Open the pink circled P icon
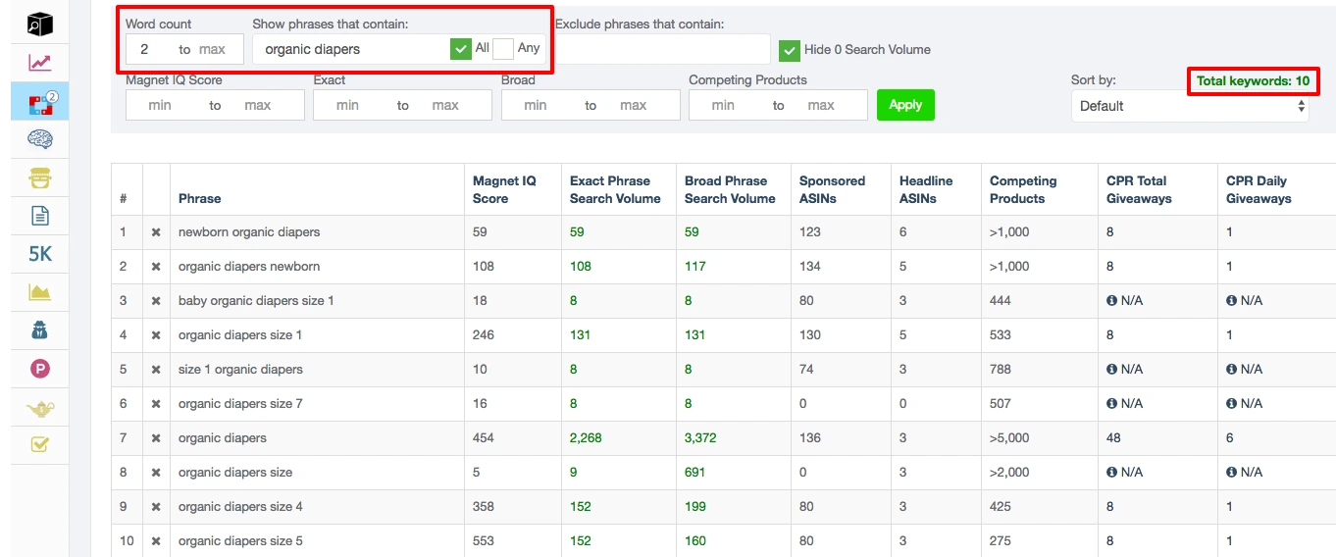 pyautogui.click(x=40, y=370)
